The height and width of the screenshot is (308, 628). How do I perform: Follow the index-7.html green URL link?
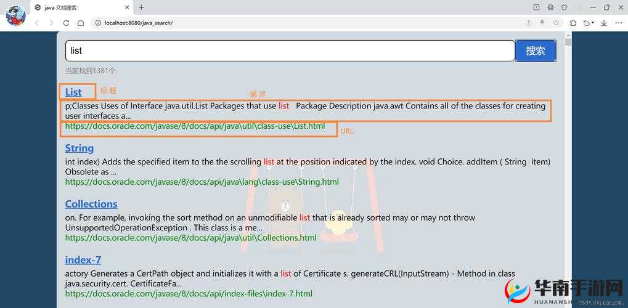point(189,294)
